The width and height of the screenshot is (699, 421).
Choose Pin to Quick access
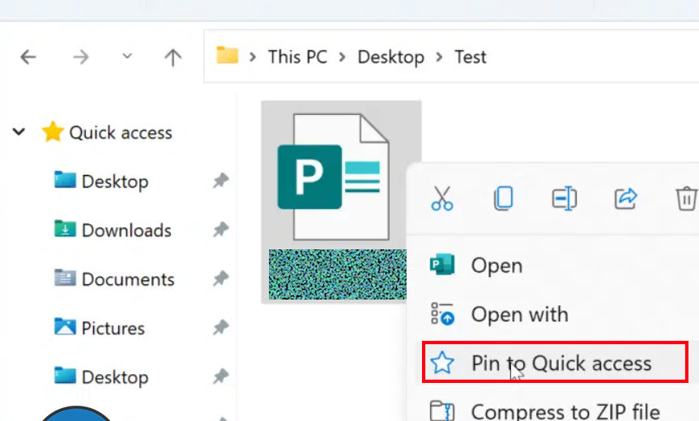560,363
